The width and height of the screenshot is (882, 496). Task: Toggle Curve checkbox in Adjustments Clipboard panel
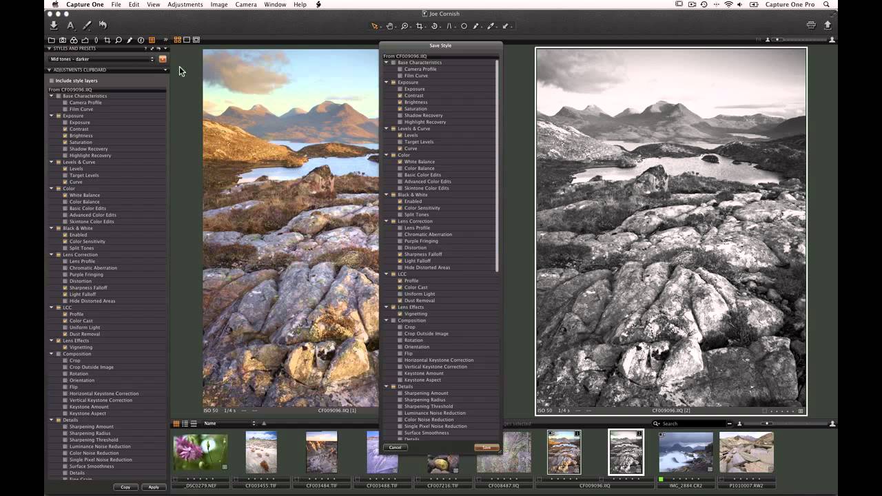pos(65,182)
